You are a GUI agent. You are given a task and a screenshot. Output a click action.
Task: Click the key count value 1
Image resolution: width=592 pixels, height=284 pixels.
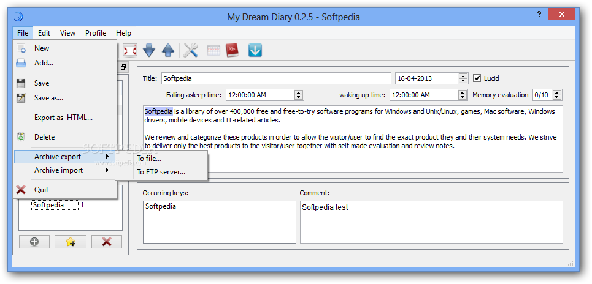[82, 205]
